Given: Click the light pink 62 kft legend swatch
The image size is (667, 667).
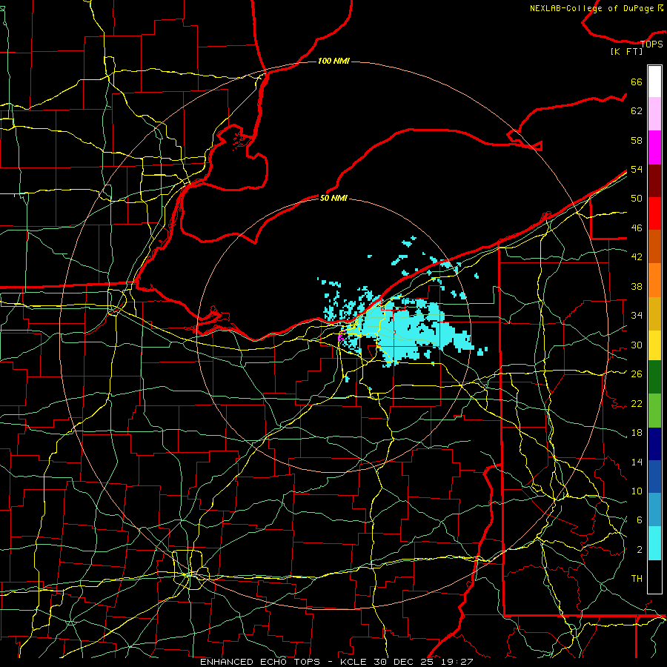Looking at the screenshot, I should pyautogui.click(x=654, y=114).
